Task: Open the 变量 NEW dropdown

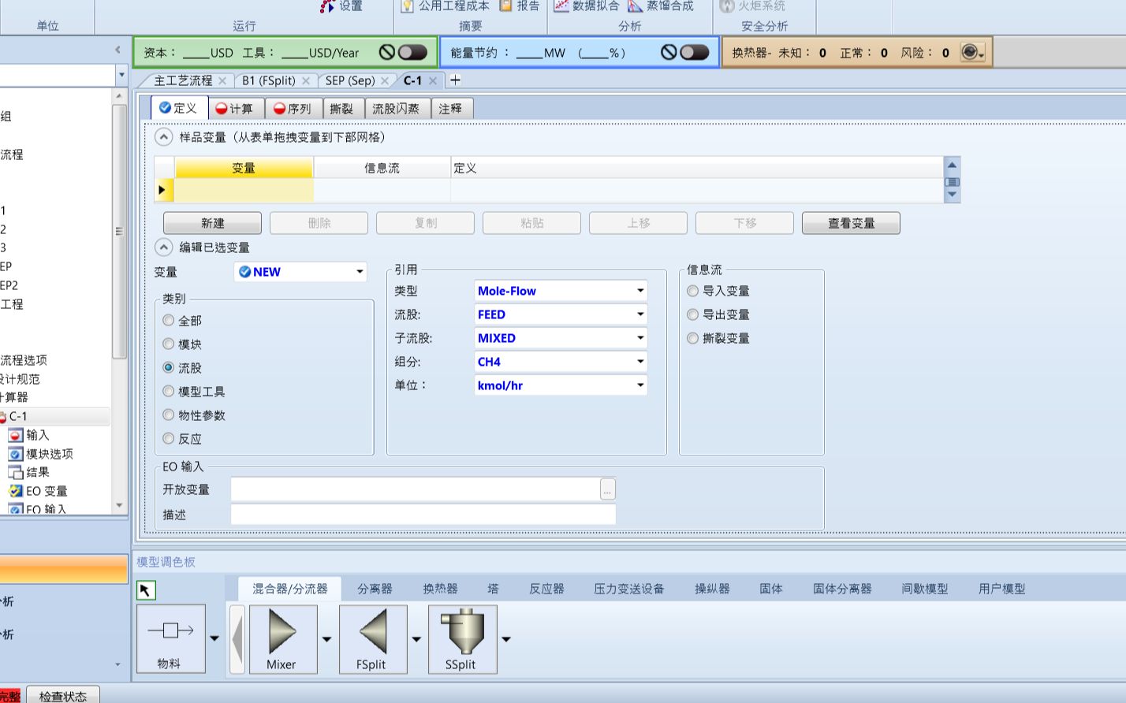Action: pyautogui.click(x=360, y=272)
